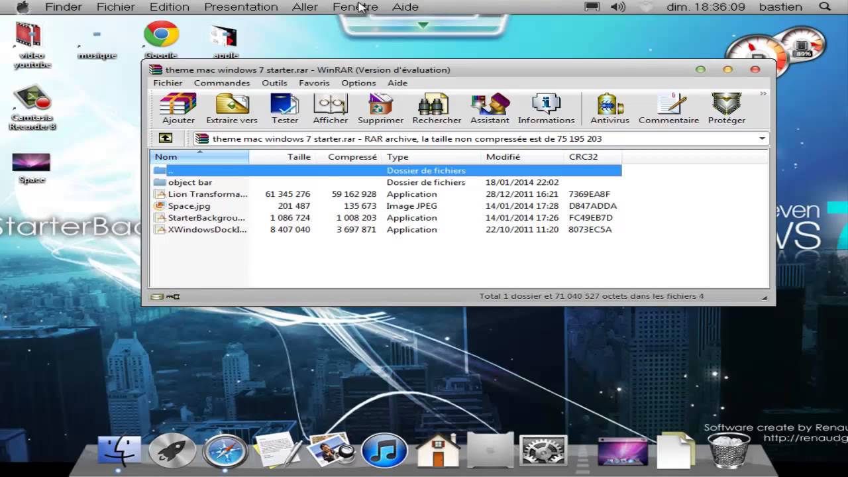Image resolution: width=848 pixels, height=477 pixels.
Task: Open the Edition menu in top bar
Action: tap(169, 7)
